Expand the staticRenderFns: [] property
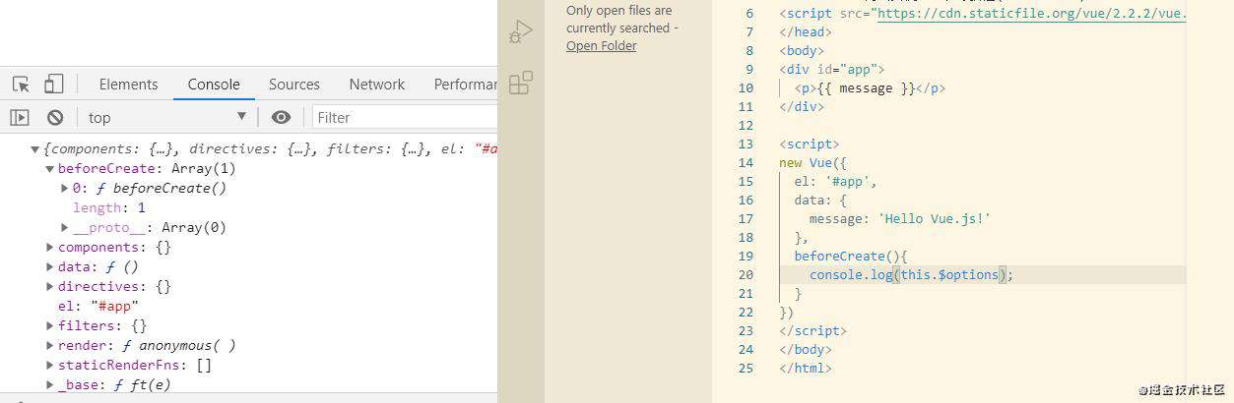The image size is (1234, 403). point(50,365)
